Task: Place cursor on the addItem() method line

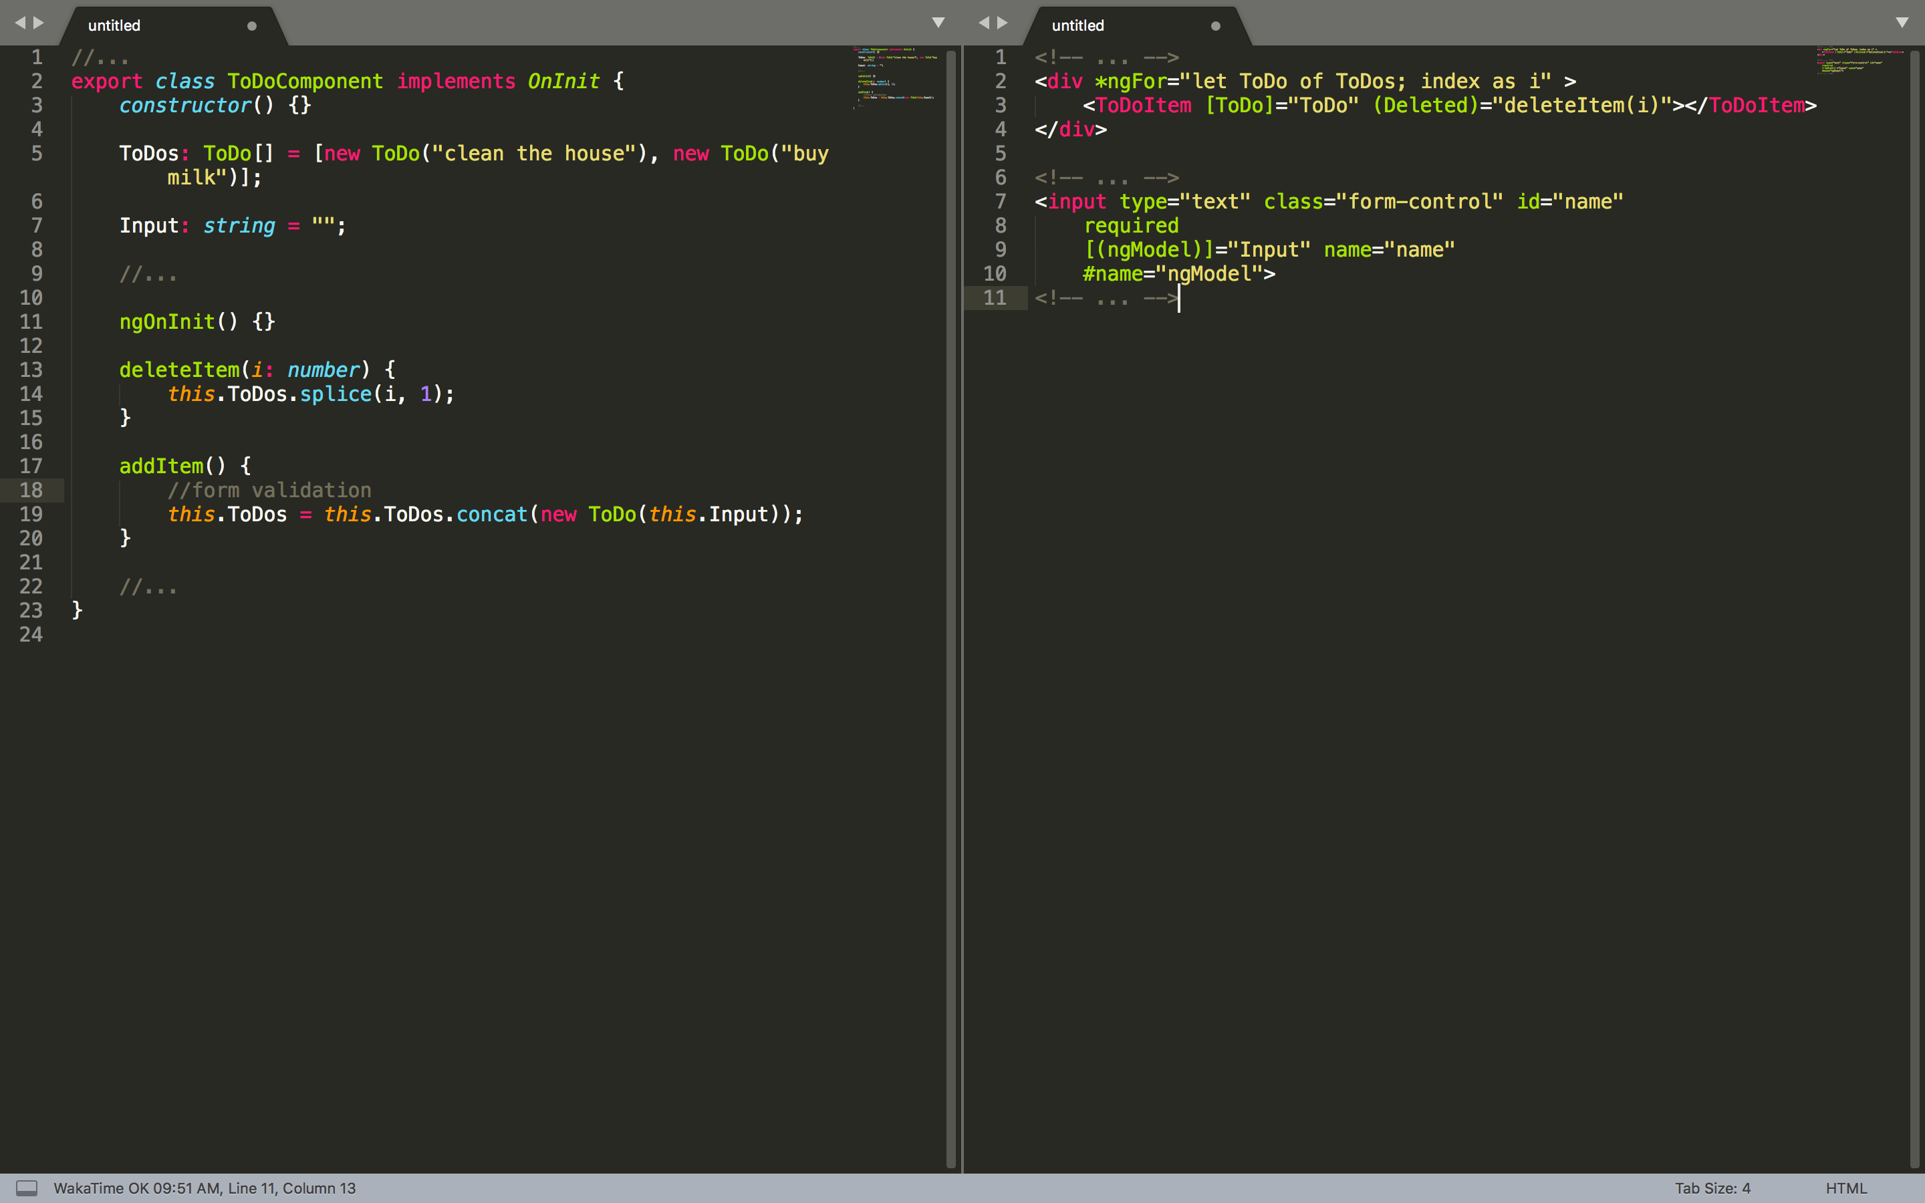Action: coord(184,466)
